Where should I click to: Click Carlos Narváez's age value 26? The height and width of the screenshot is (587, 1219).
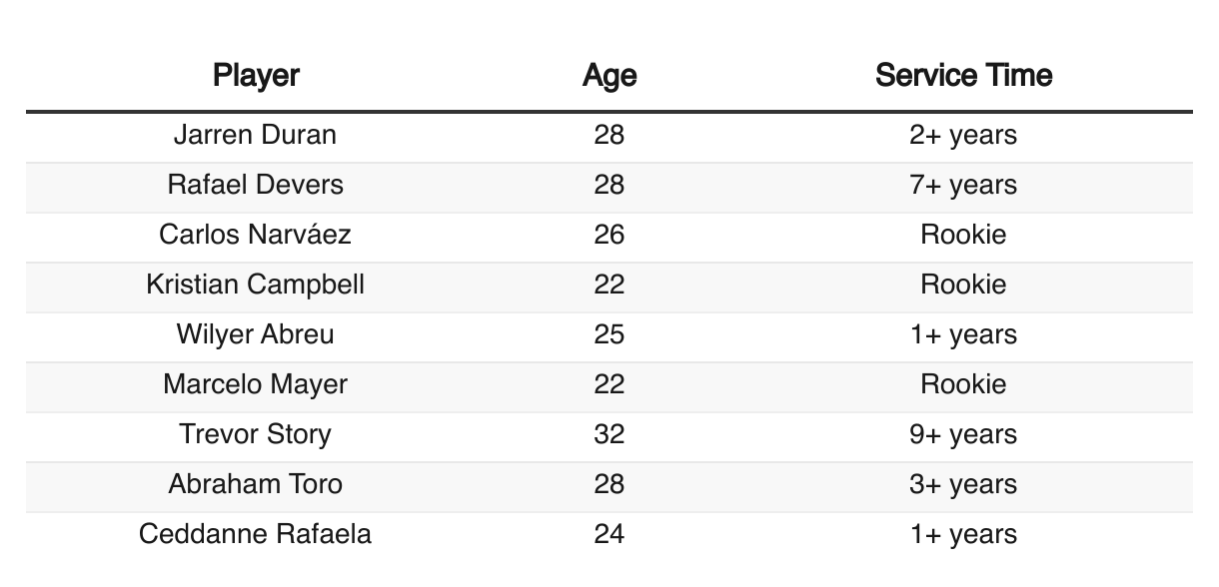[x=609, y=235]
